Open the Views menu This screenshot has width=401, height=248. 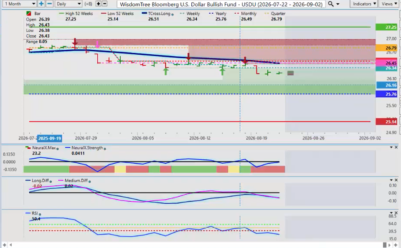click(389, 4)
